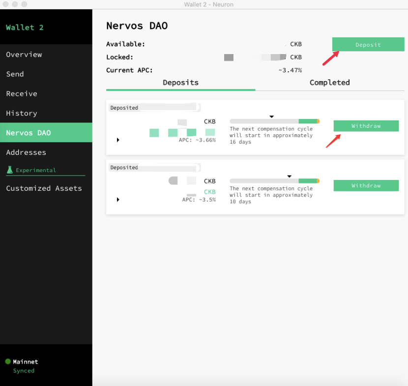Navigate to the Send screen
Viewport: 408px width, 386px height.
point(15,74)
